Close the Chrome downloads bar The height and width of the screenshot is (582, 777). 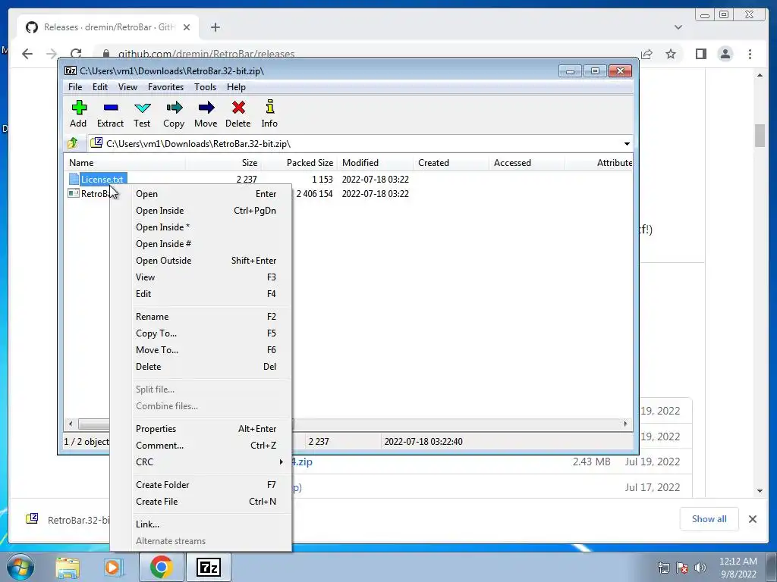click(752, 519)
